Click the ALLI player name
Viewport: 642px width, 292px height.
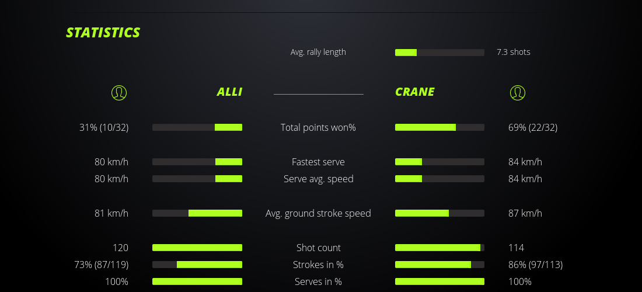coord(229,92)
